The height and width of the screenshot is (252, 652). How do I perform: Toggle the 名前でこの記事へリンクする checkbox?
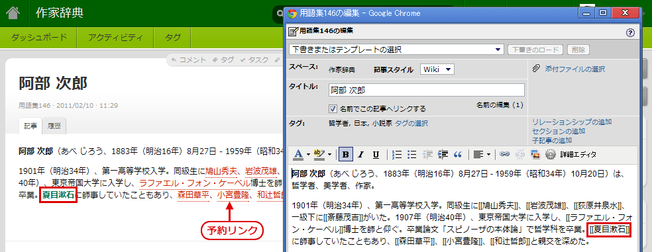333,108
